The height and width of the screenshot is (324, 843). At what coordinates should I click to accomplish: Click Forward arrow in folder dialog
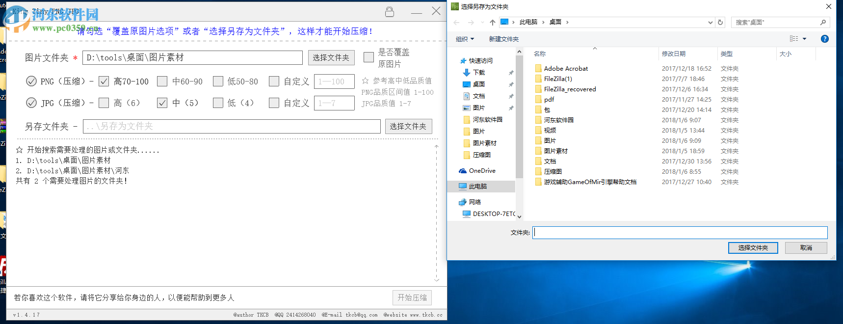click(x=471, y=23)
